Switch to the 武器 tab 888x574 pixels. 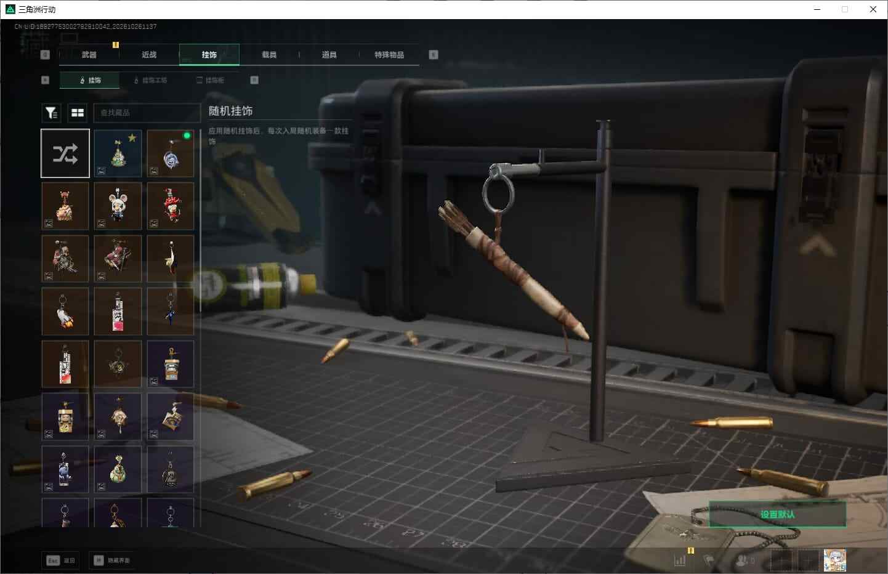coord(89,55)
